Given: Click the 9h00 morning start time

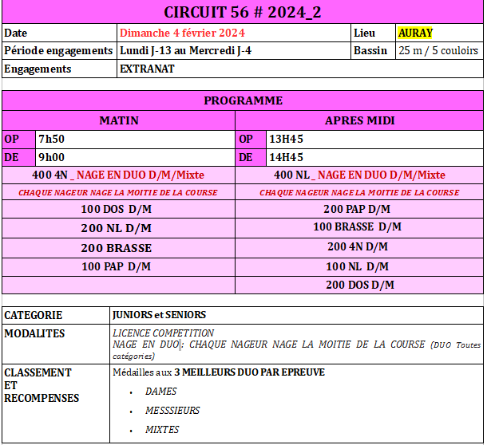Looking at the screenshot, I should point(51,157).
